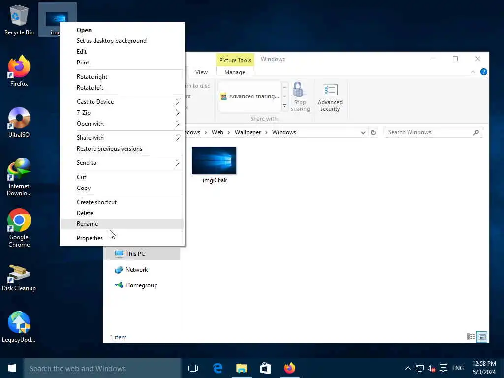Viewport: 504px width, 378px height.
Task: Open Firefox from the taskbar
Action: tap(289, 368)
